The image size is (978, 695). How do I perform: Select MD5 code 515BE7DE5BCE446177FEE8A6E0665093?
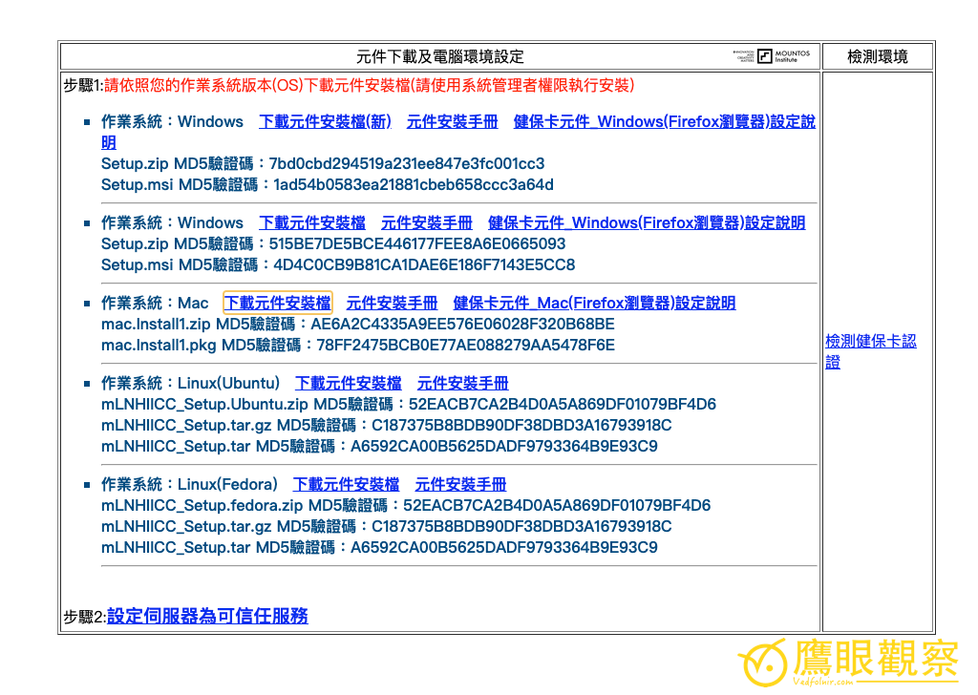(x=417, y=243)
